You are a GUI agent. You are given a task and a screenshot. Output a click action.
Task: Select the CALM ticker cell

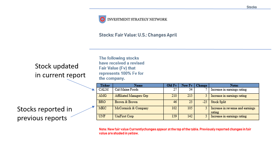click(x=104, y=90)
